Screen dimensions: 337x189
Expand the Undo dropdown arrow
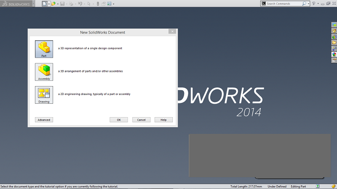click(x=84, y=4)
